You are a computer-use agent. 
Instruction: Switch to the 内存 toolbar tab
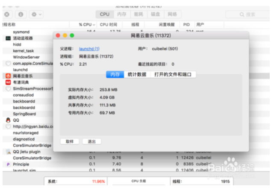[122, 15]
